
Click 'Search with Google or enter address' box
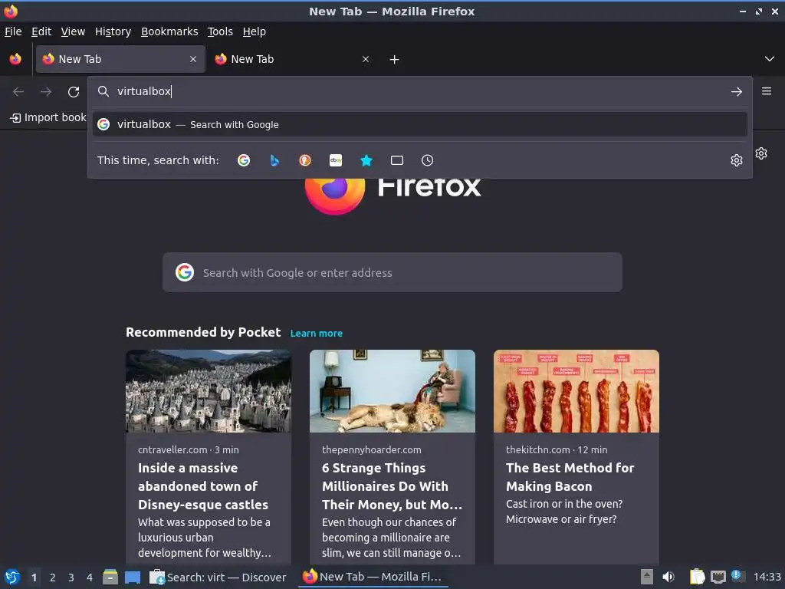[392, 272]
